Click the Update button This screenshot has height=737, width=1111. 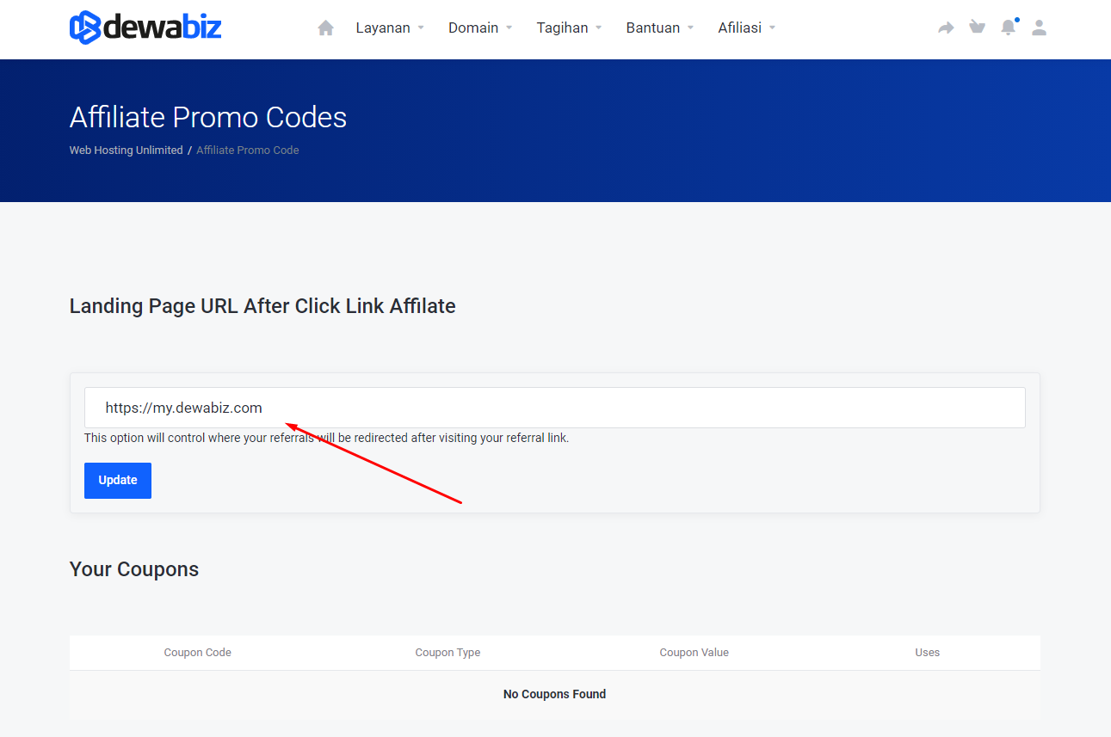[x=118, y=481]
